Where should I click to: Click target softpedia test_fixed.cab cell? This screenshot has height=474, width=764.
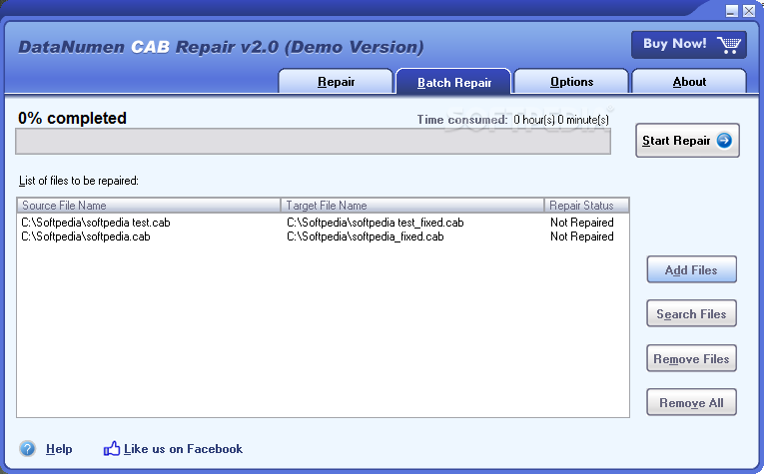[x=376, y=223]
